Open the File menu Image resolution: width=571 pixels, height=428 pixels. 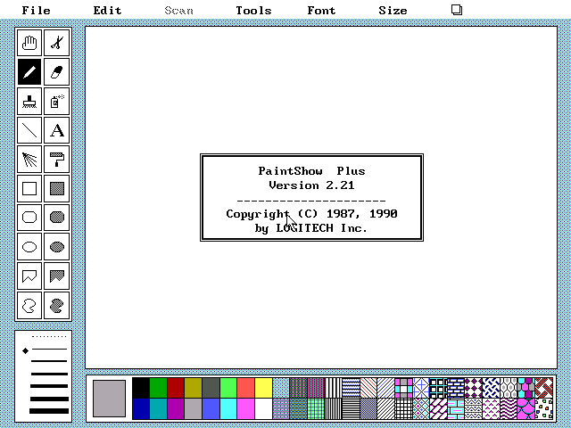click(x=36, y=10)
